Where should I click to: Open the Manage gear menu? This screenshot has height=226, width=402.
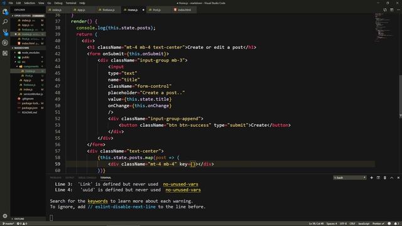point(5,216)
